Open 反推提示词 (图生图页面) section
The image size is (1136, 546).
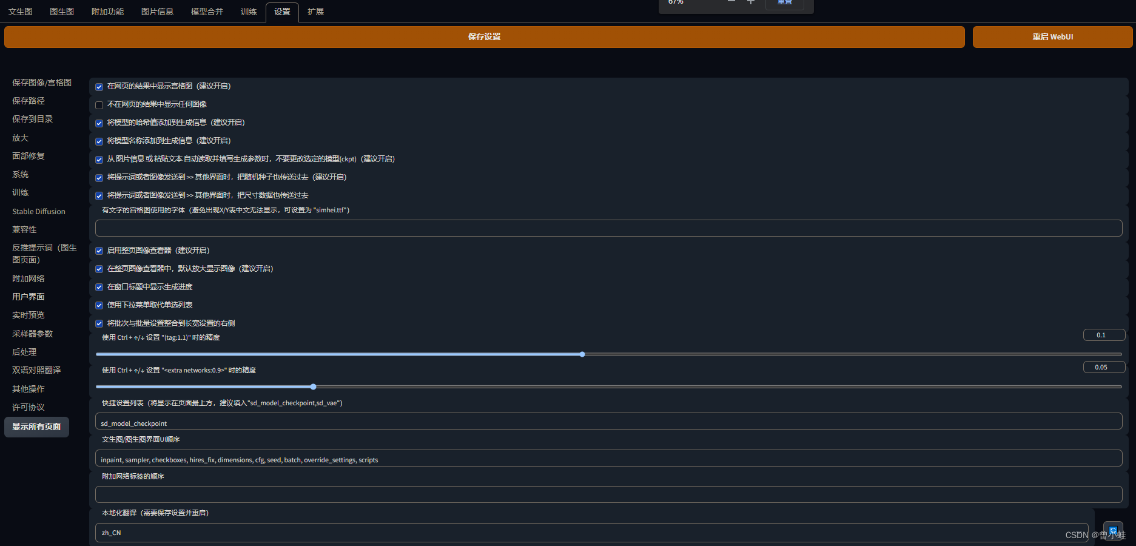44,254
